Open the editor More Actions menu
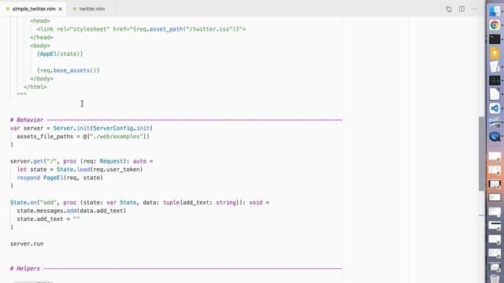This screenshot has width=504, height=283. pyautogui.click(x=474, y=9)
